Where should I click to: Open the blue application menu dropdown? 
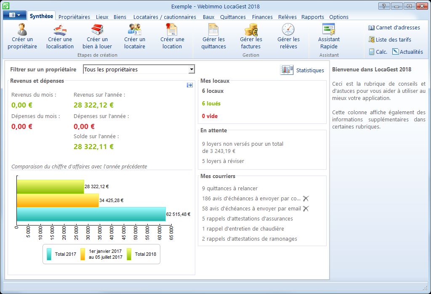pyautogui.click(x=15, y=15)
